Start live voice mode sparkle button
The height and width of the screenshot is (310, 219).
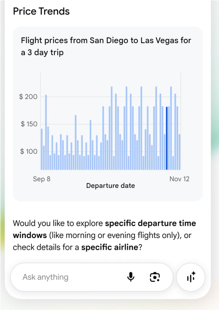click(191, 277)
